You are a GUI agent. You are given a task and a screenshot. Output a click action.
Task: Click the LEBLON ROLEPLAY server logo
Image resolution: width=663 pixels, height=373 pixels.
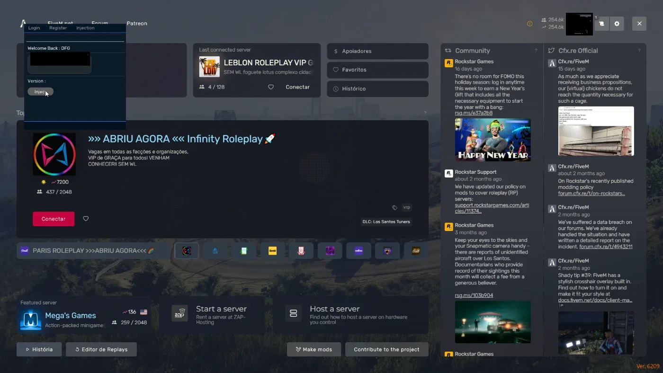209,67
